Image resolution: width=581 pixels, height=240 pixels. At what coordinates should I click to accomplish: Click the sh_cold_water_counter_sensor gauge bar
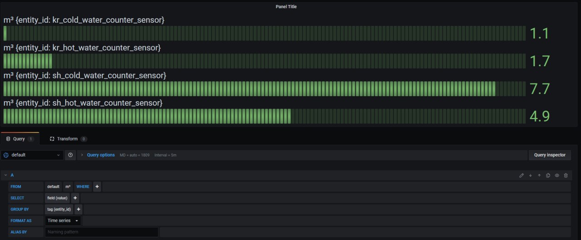pyautogui.click(x=264, y=88)
